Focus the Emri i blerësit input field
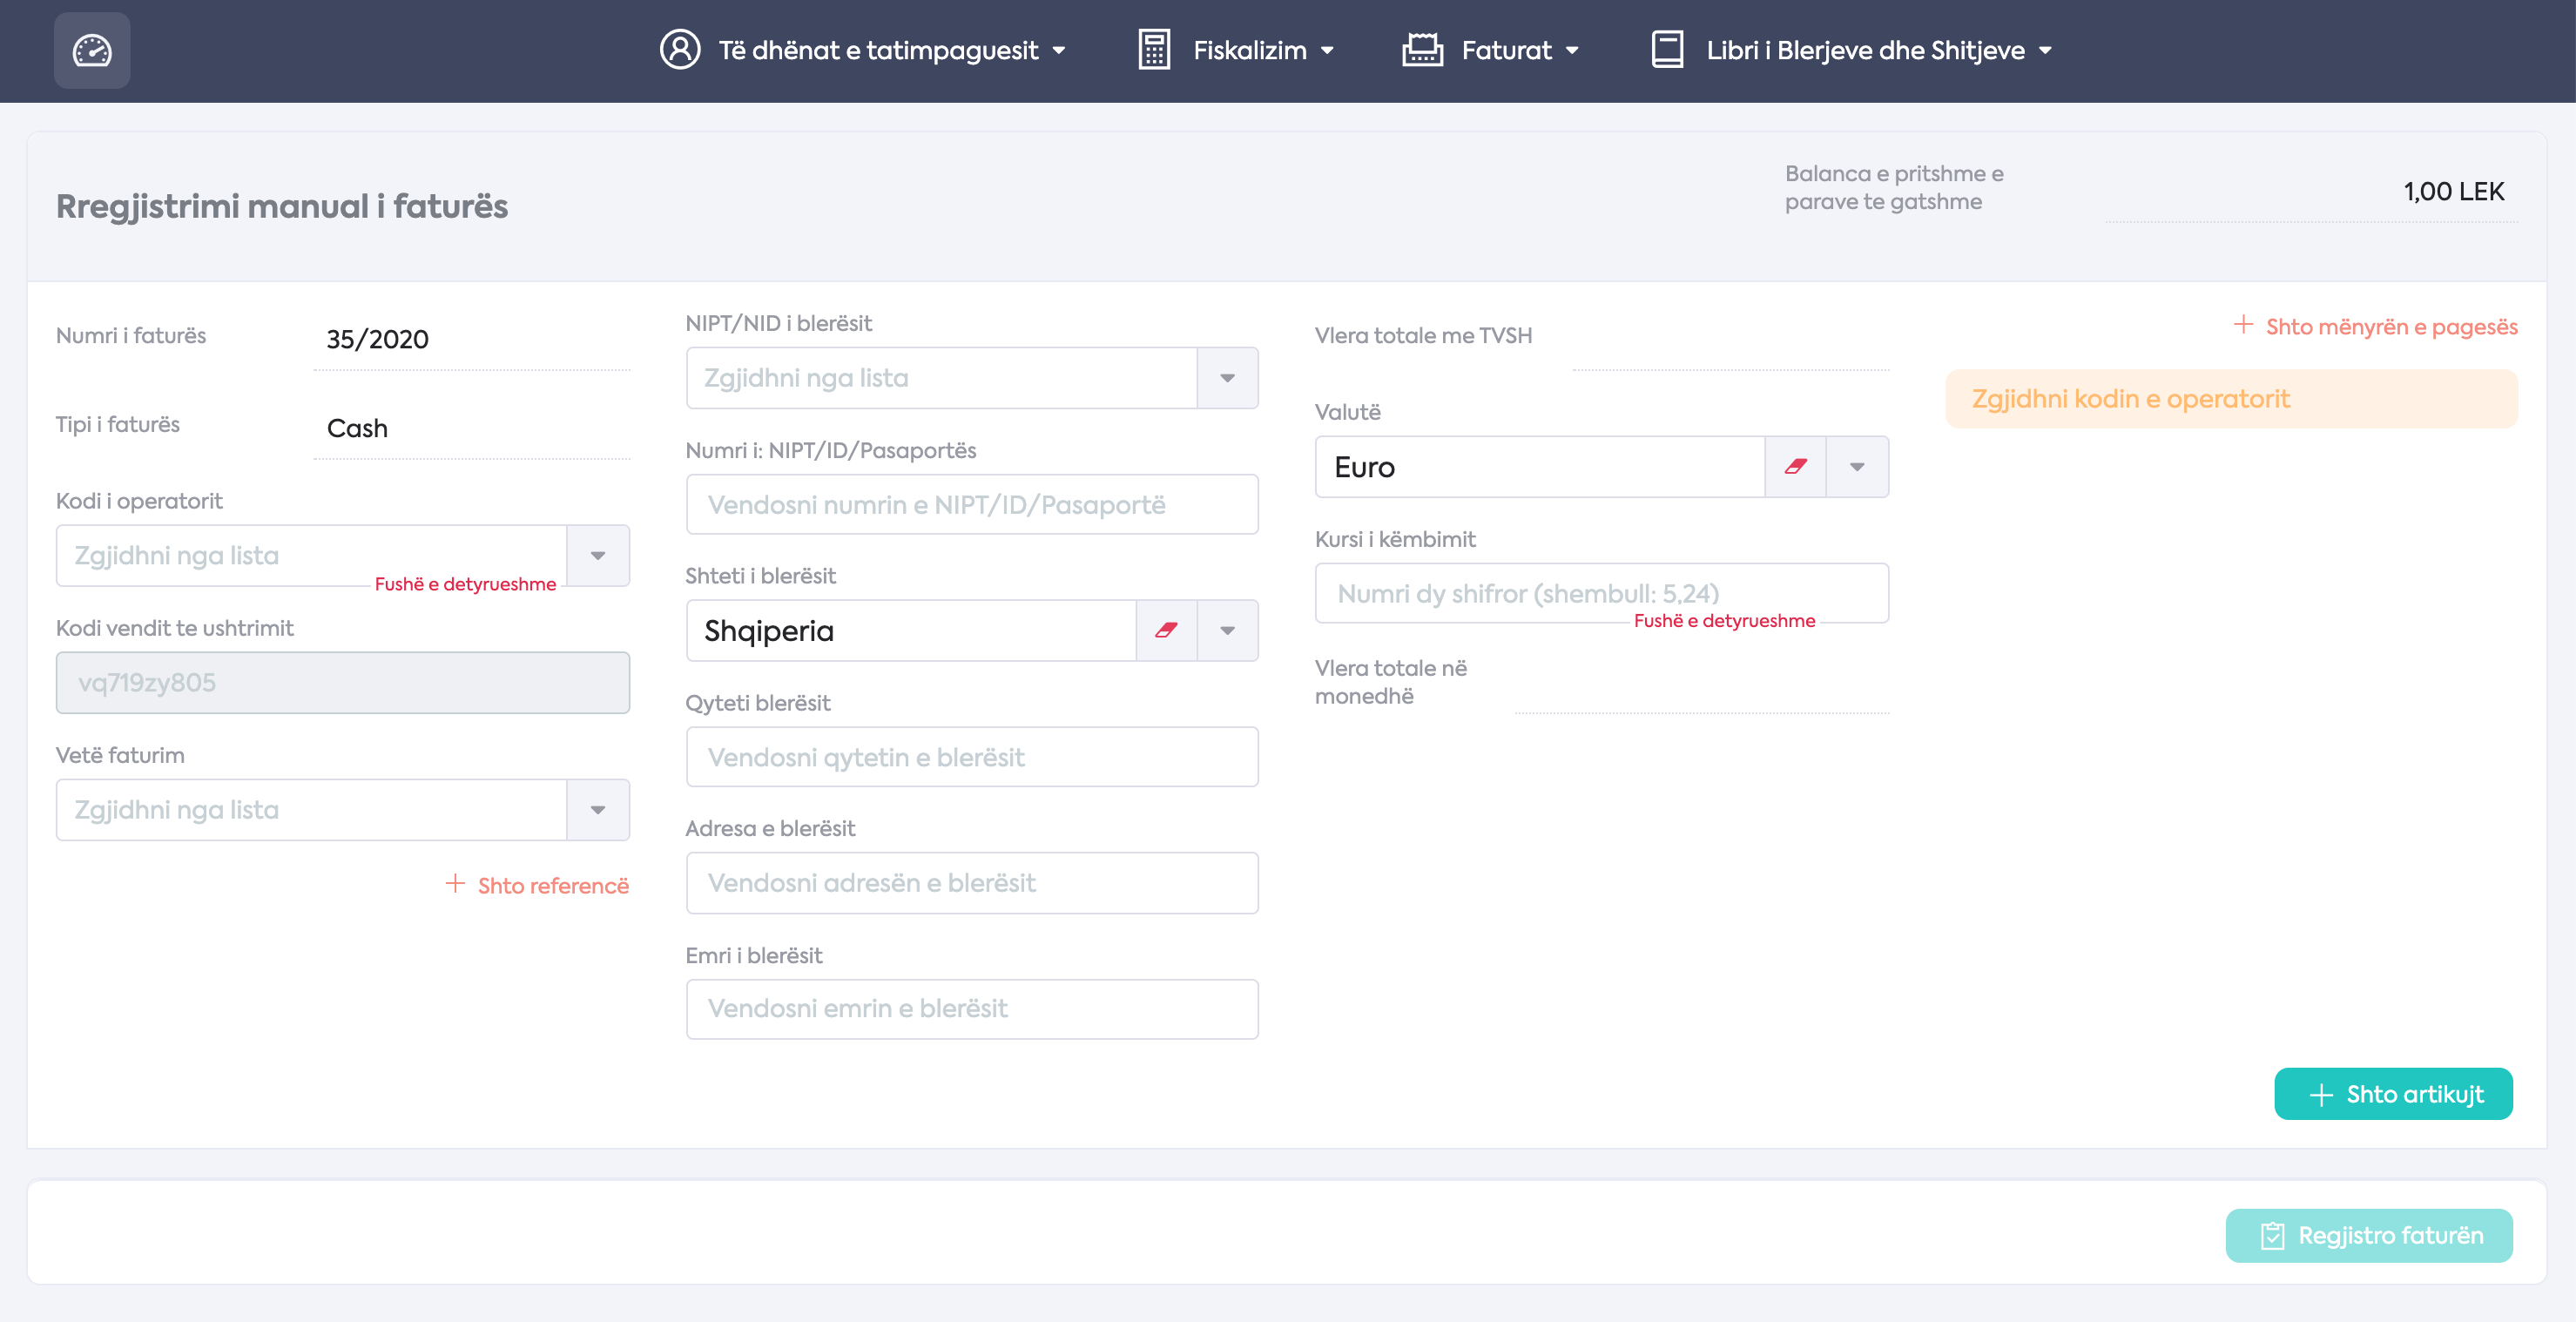2576x1322 pixels. coord(972,1009)
